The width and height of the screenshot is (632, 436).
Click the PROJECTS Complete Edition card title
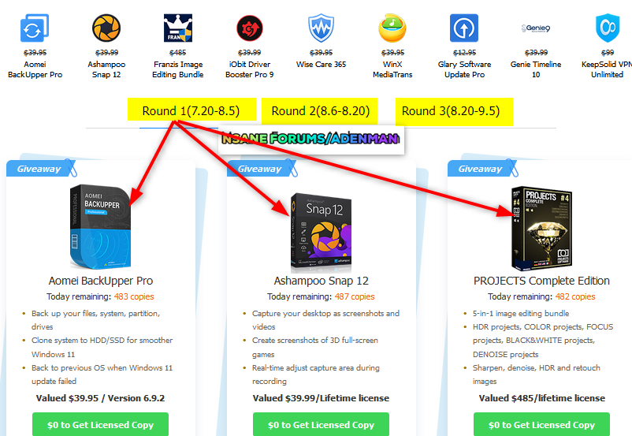(x=541, y=281)
